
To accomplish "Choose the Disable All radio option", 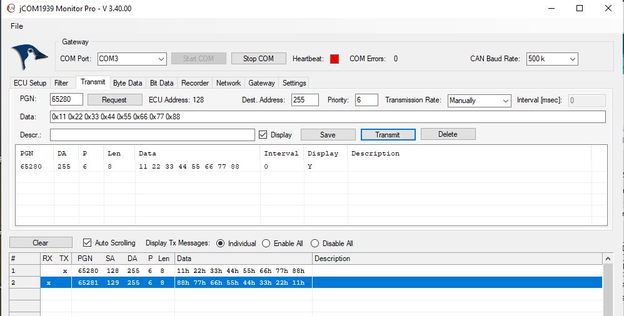I will 315,244.
